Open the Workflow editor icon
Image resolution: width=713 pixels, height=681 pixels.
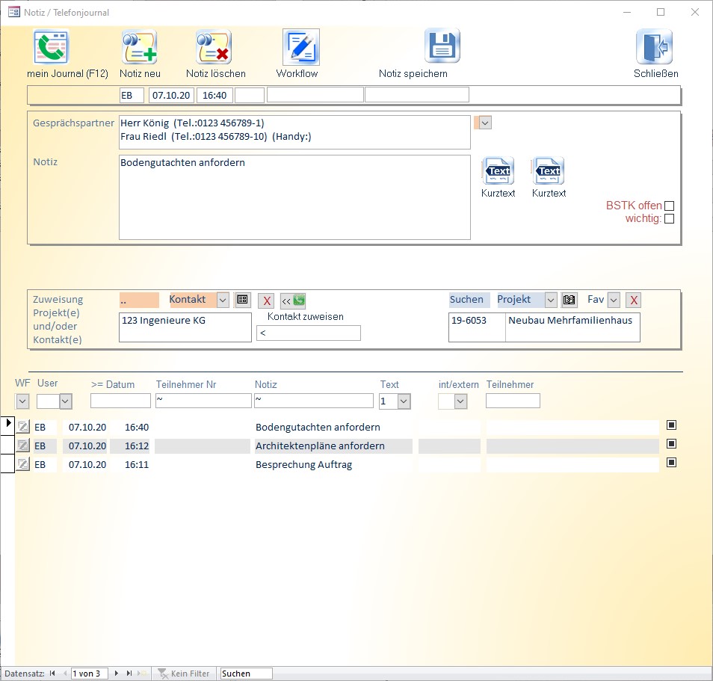[x=300, y=48]
